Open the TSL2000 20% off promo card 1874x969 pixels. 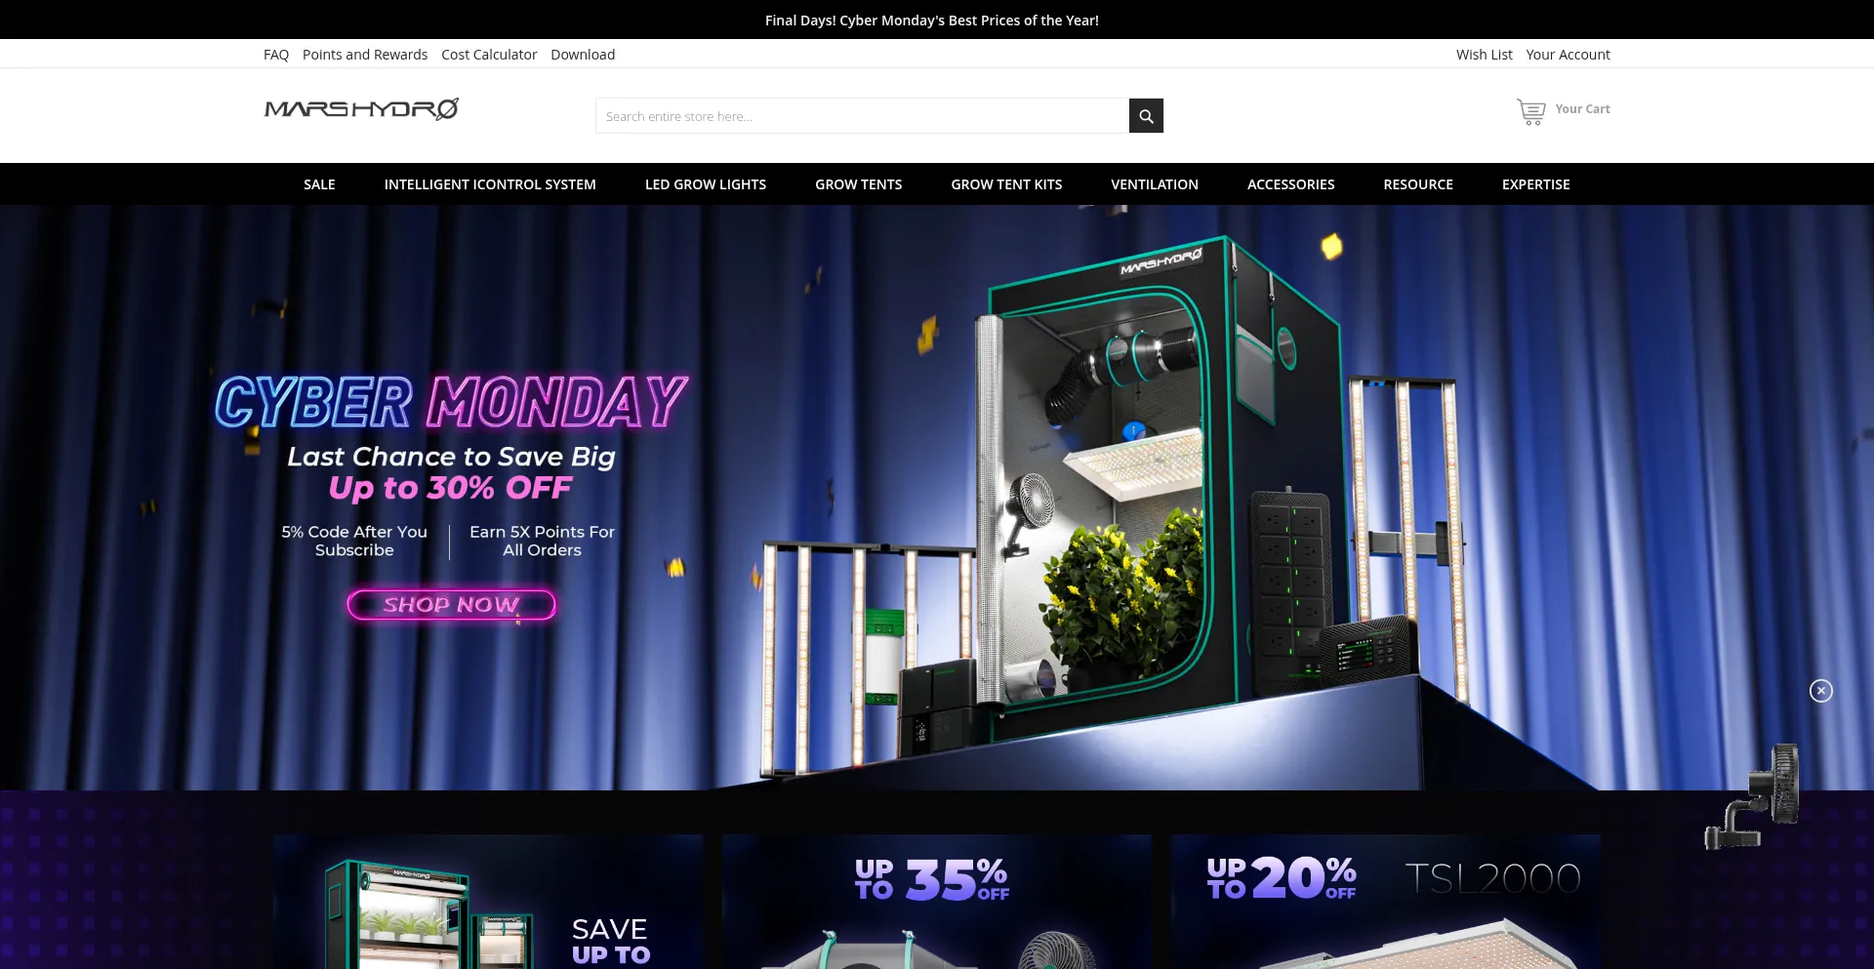[1386, 902]
